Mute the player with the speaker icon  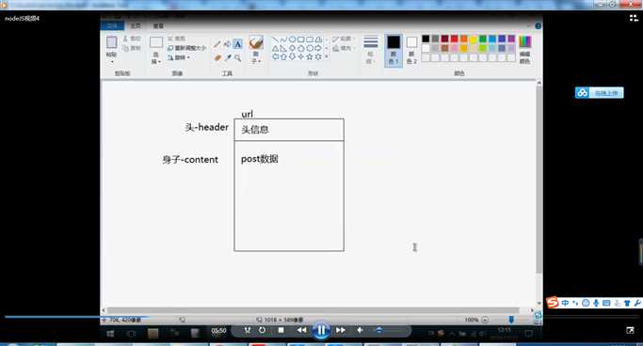360,330
